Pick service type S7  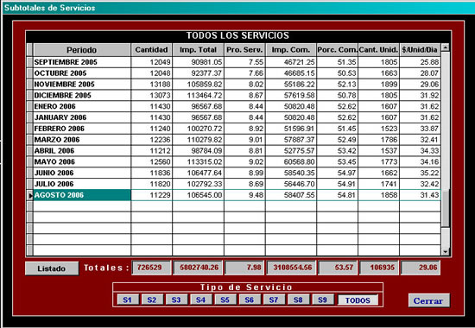274,300
